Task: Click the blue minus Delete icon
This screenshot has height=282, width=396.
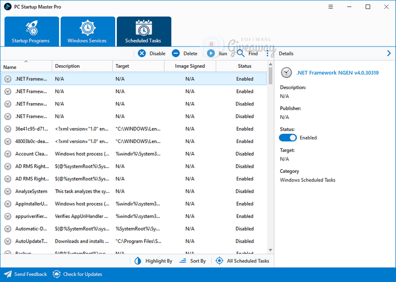Action: tap(176, 53)
